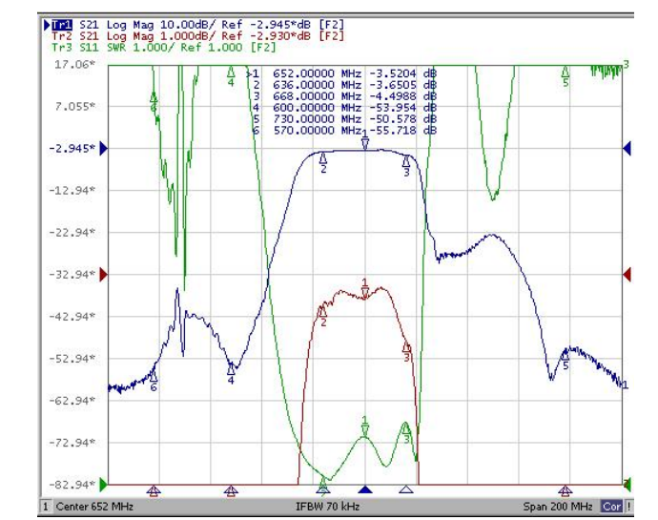The height and width of the screenshot is (520, 658).
Task: Click the blue reference level arrow at left
Action: [x=104, y=148]
